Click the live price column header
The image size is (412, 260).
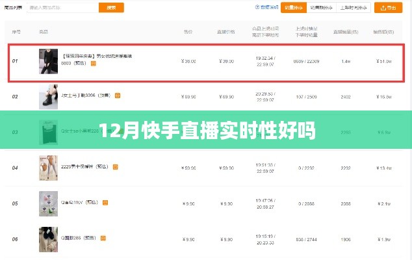point(226,32)
